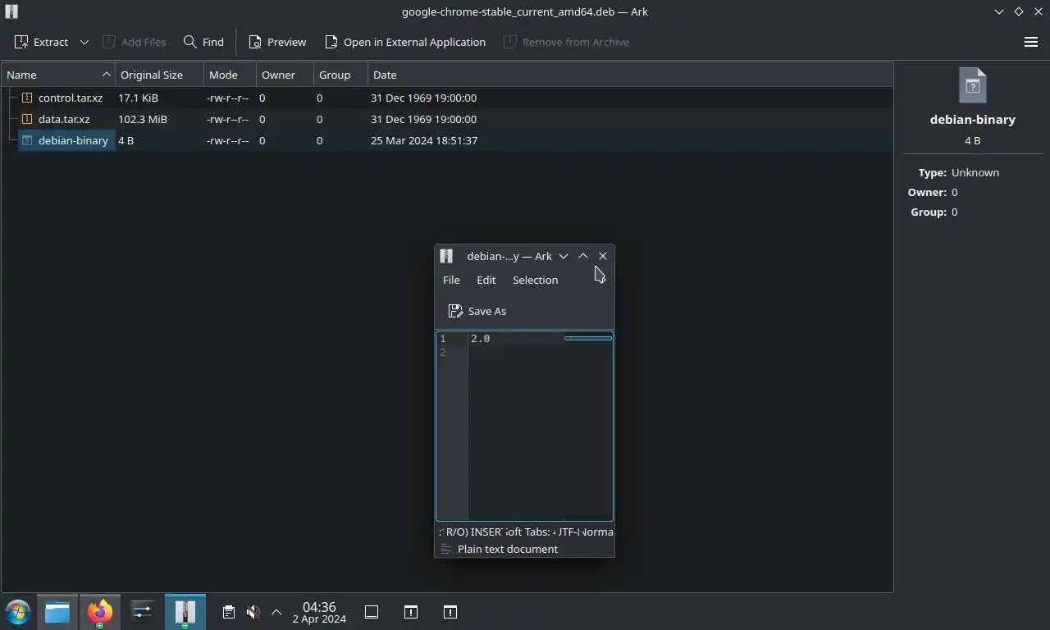1050x630 pixels.
Task: Open System Settings from the taskbar
Action: pyautogui.click(x=143, y=612)
